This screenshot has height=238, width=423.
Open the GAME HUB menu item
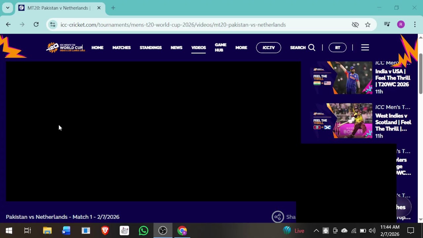[x=220, y=48]
